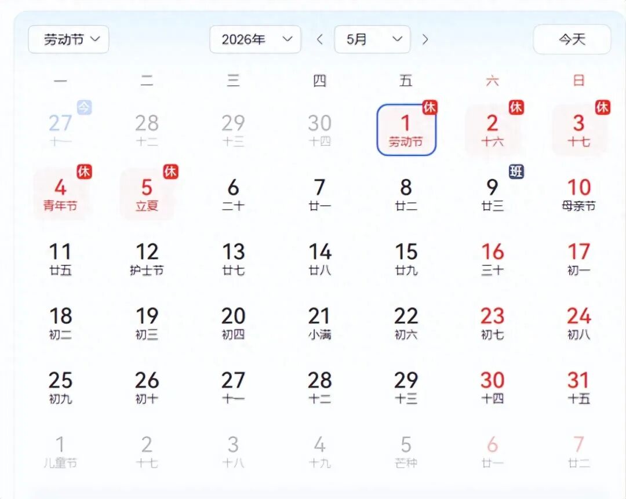Select May 10 母亲节
Image resolution: width=626 pixels, height=499 pixels.
(578, 194)
